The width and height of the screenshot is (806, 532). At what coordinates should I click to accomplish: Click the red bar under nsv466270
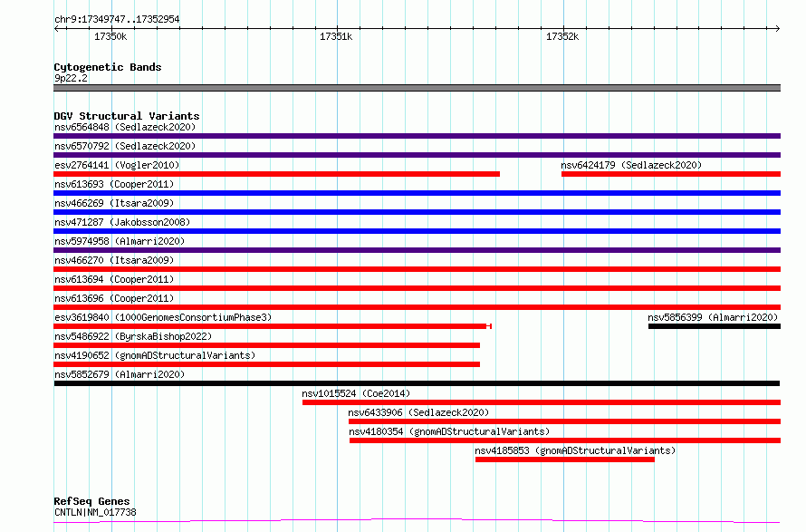[x=417, y=269]
